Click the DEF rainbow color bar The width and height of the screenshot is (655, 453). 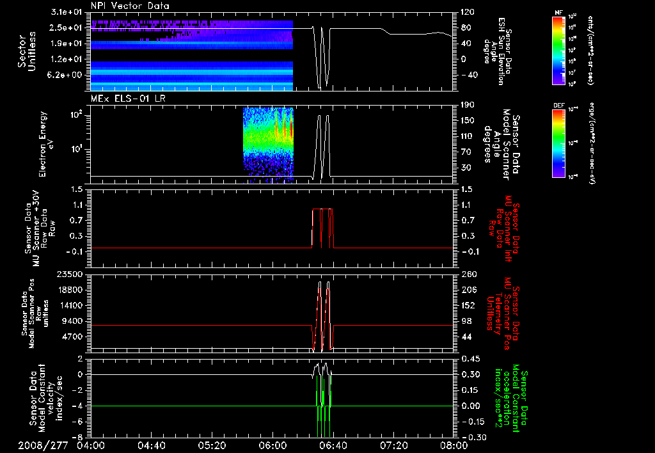559,143
